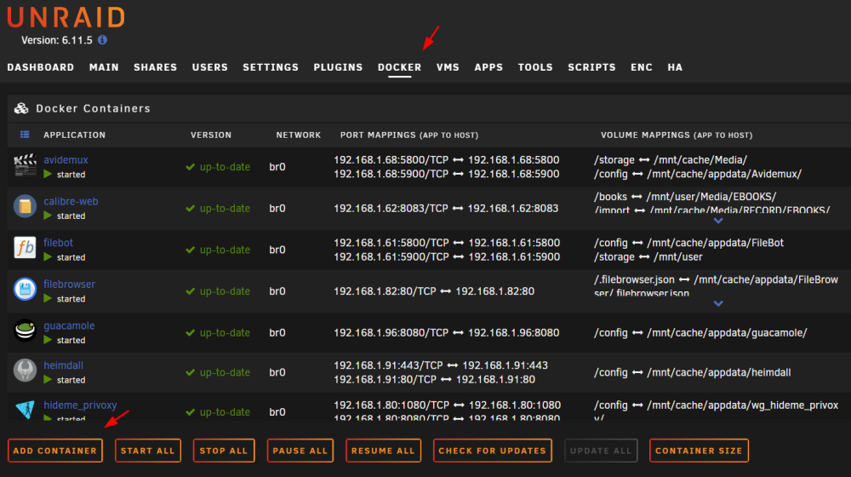
Task: Open the hideme_privoxy container link
Action: point(80,405)
